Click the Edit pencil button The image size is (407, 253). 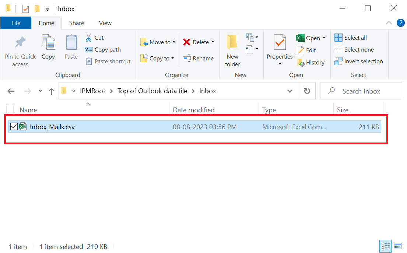[306, 50]
